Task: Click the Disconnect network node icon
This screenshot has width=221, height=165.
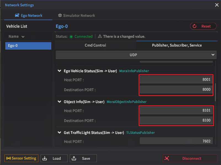Action: [166, 158]
